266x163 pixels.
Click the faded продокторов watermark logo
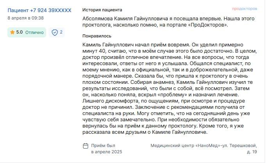pos(245,9)
